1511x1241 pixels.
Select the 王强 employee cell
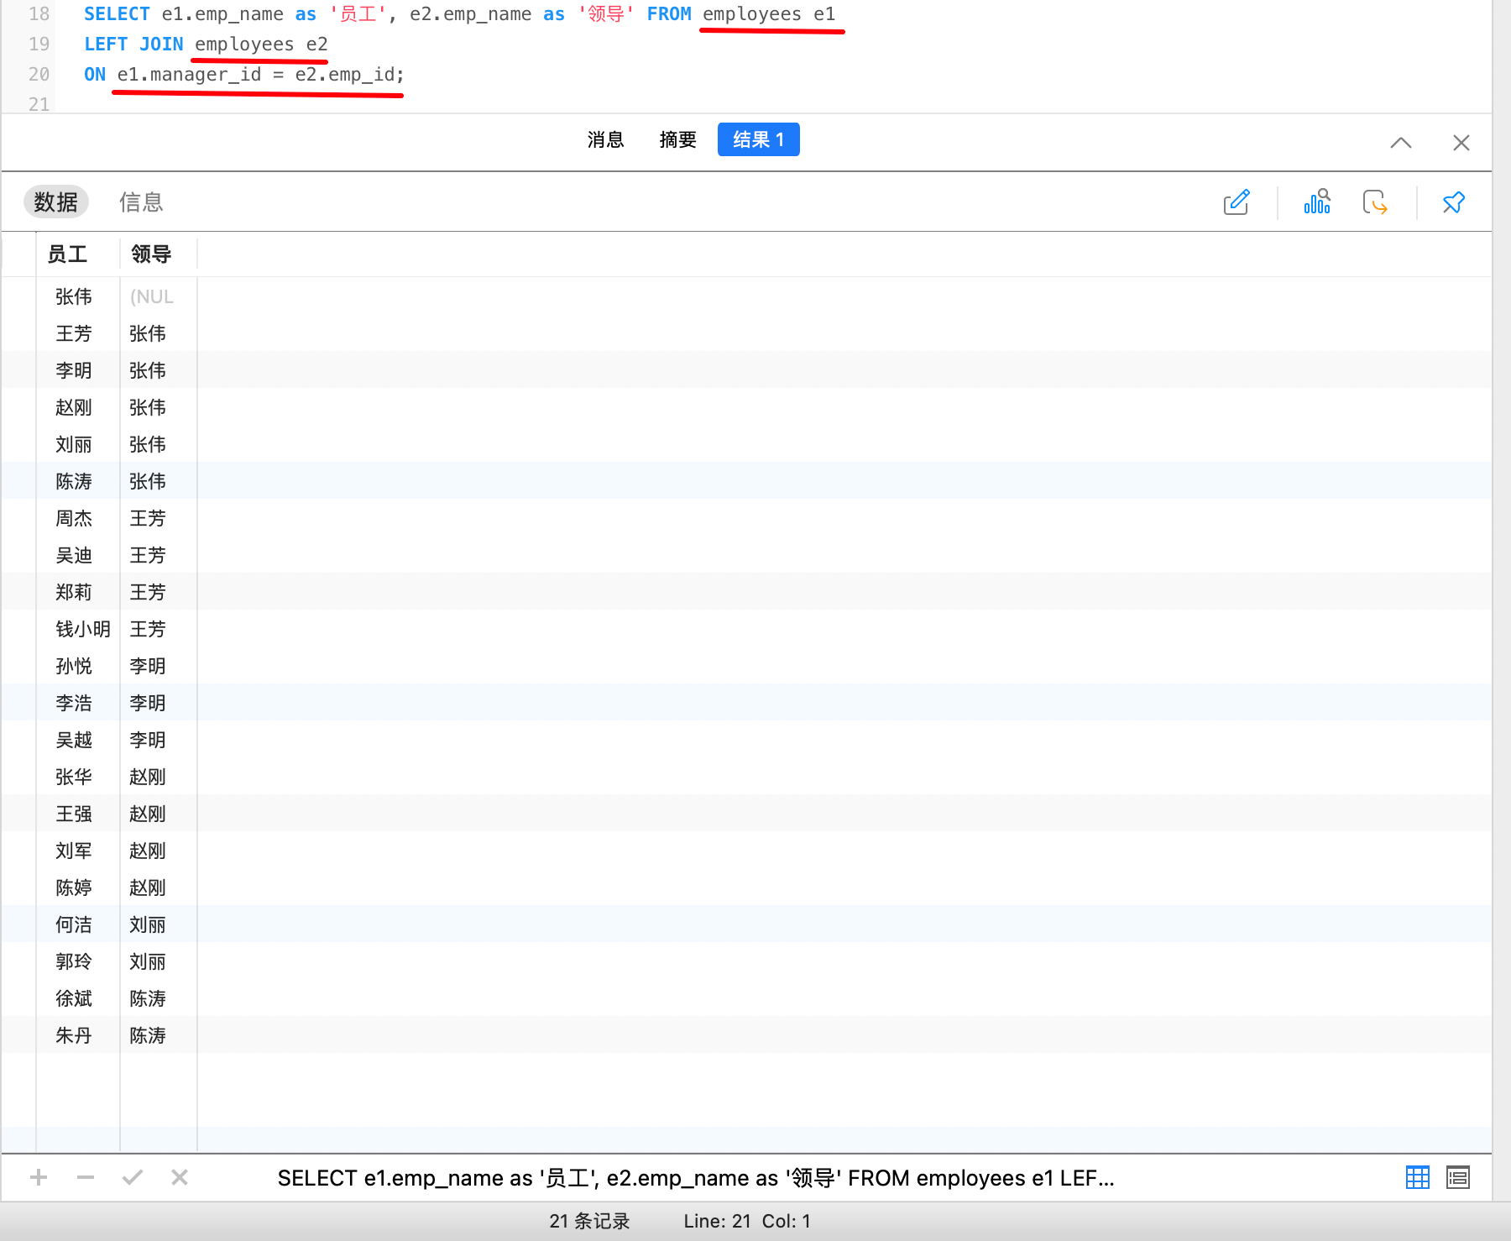click(77, 814)
